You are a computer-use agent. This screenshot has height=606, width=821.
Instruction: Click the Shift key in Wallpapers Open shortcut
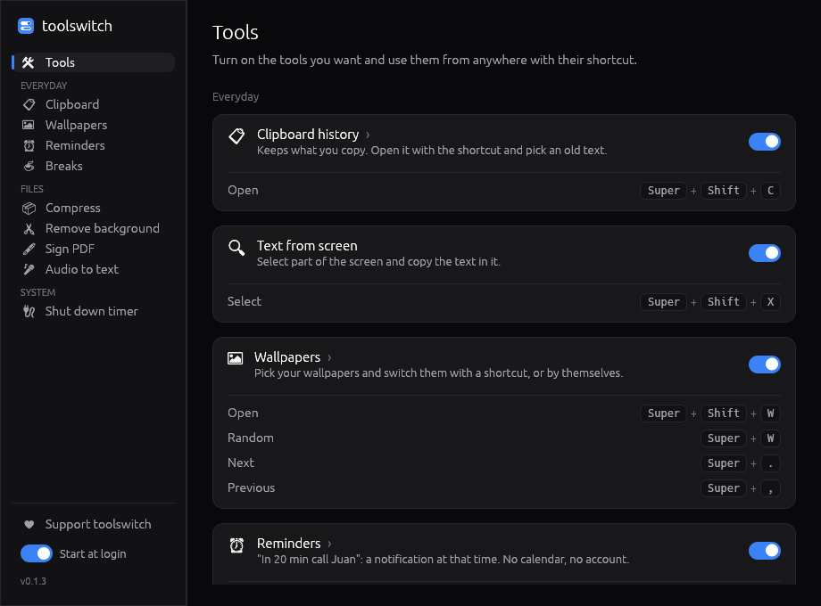724,414
